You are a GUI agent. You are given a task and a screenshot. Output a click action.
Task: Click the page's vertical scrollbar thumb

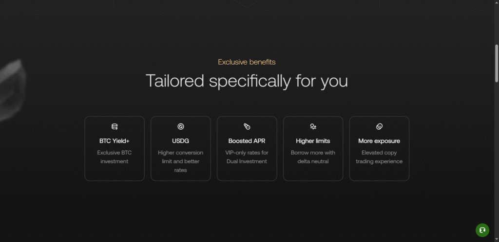coord(497,63)
